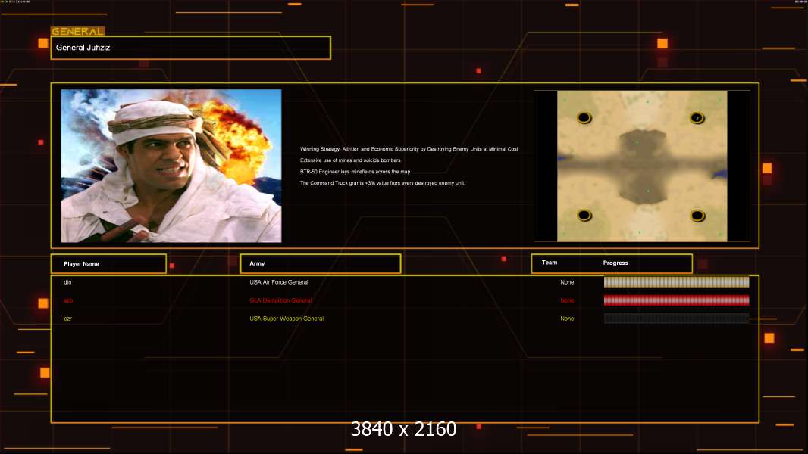The image size is (808, 454).
Task: Click the Progress column header label
Action: pos(615,263)
